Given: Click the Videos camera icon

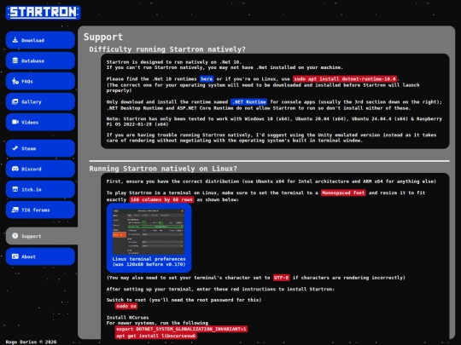Looking at the screenshot, I should point(15,122).
